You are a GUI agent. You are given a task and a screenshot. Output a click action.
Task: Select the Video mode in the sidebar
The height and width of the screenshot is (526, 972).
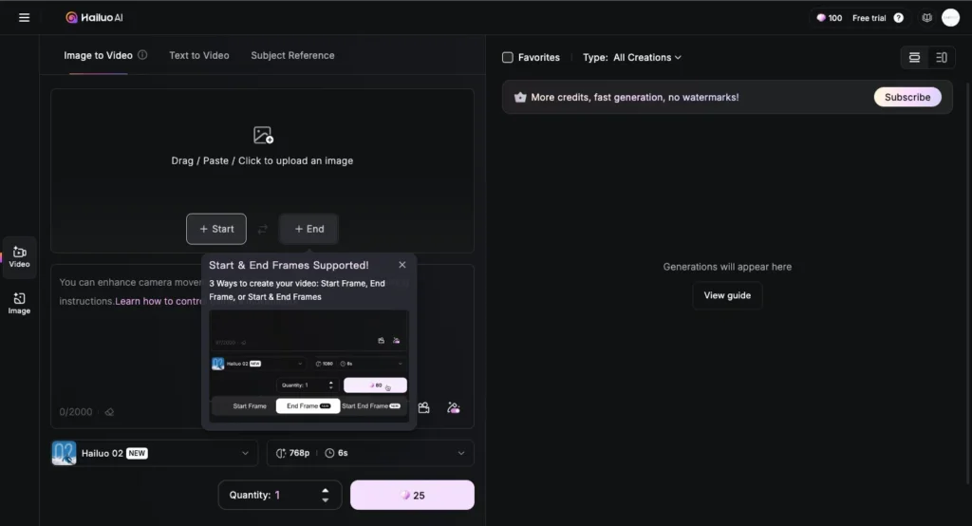pyautogui.click(x=19, y=256)
